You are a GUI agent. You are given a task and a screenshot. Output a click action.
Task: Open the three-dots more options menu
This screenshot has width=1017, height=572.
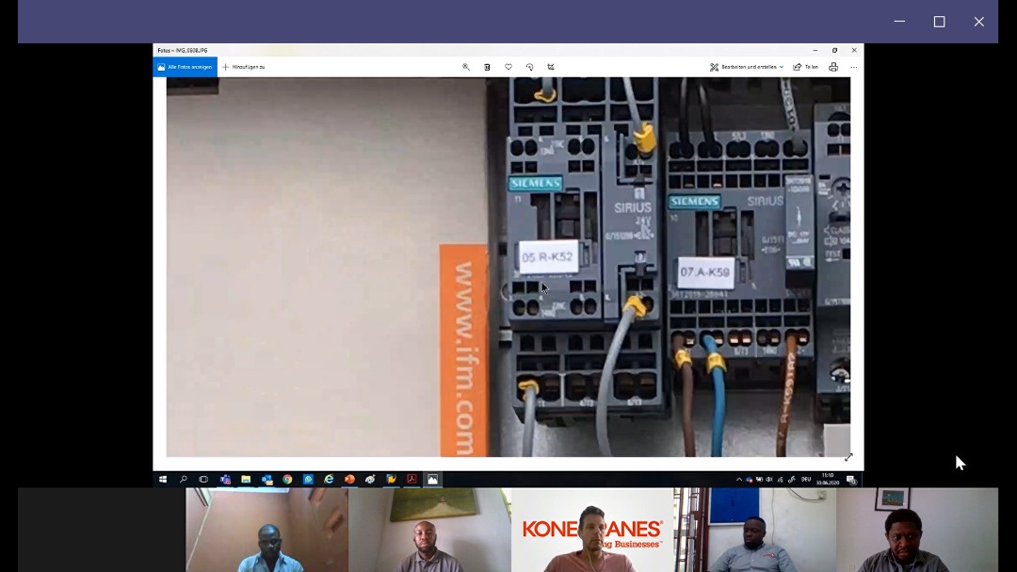[854, 67]
